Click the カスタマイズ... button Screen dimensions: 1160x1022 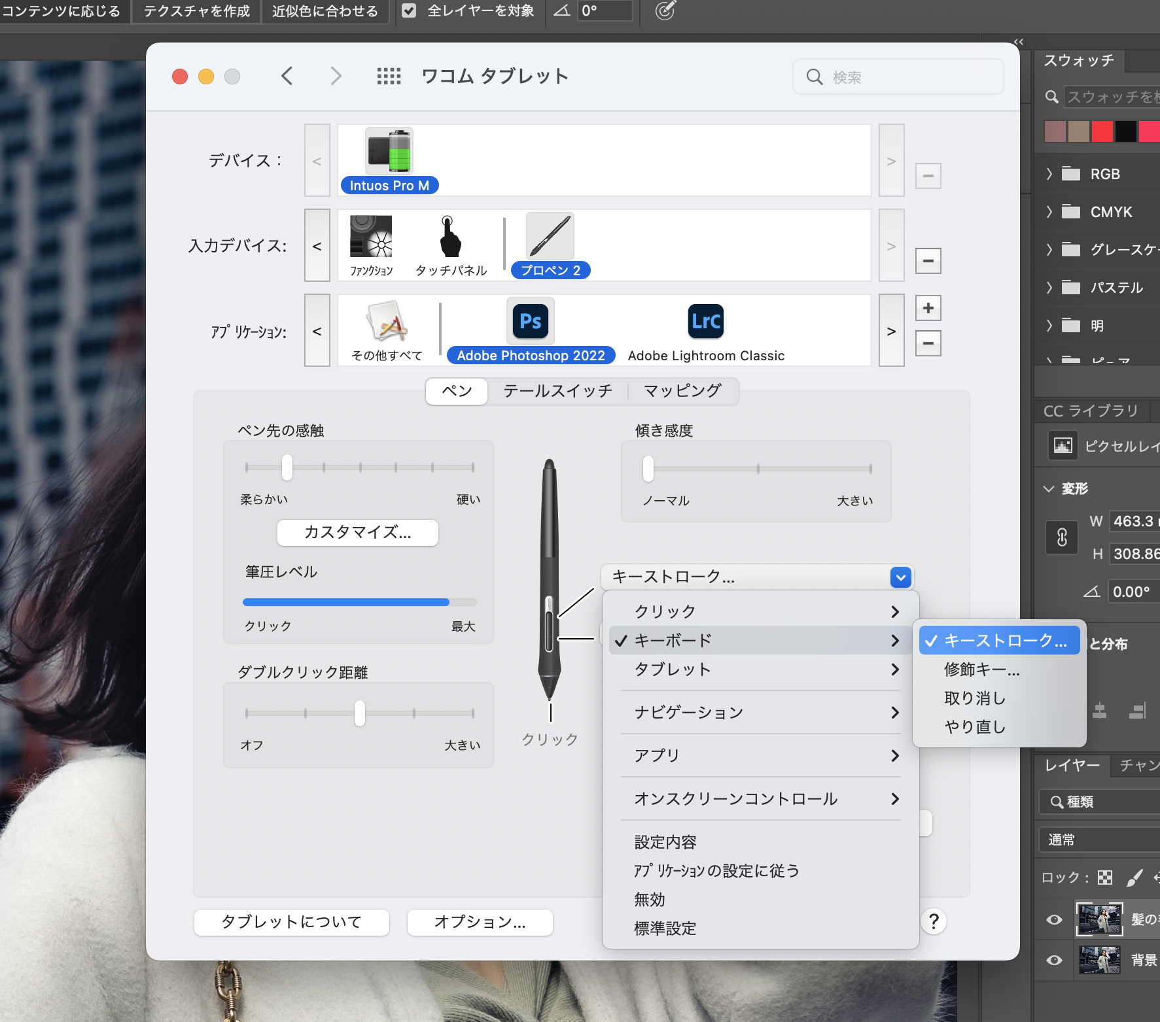[357, 532]
